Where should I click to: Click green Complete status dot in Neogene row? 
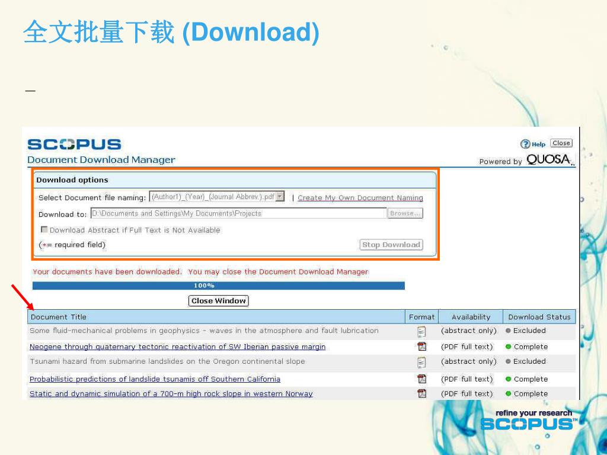[x=508, y=347]
